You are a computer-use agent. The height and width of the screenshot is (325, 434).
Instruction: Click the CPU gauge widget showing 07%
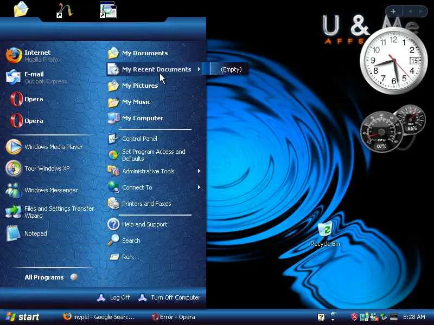[x=382, y=132]
